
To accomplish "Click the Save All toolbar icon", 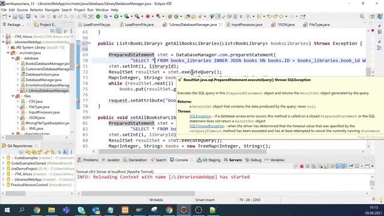I will [x=21, y=17].
